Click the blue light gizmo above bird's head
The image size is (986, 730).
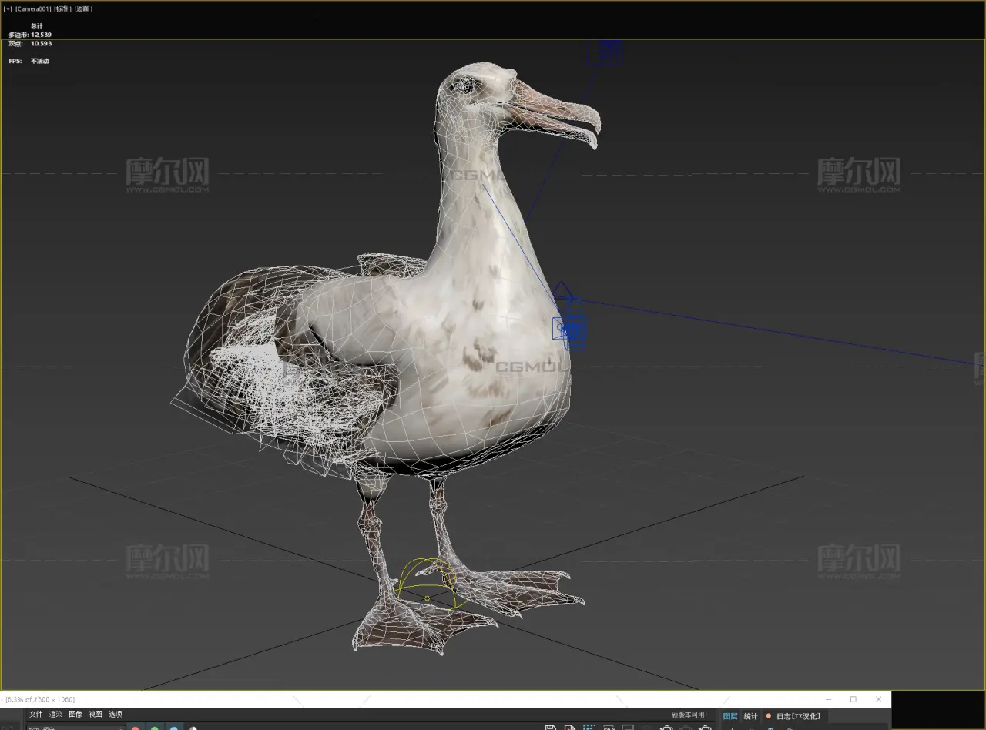tap(607, 50)
